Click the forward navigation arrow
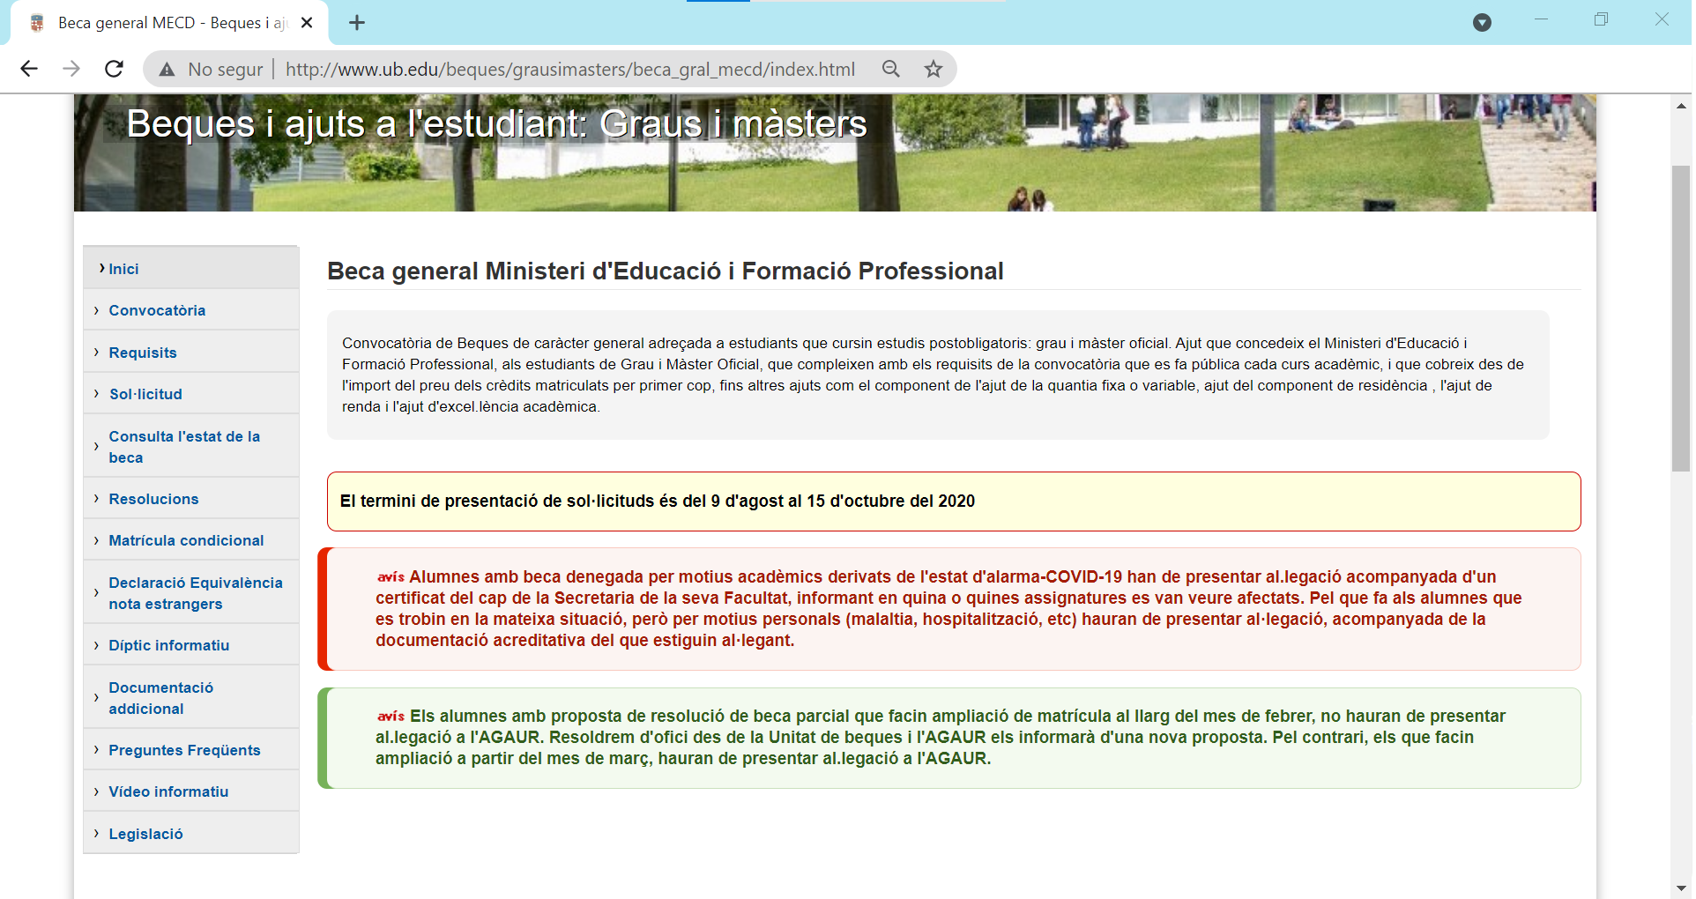Screen dimensions: 1696x899 pyautogui.click(x=71, y=69)
